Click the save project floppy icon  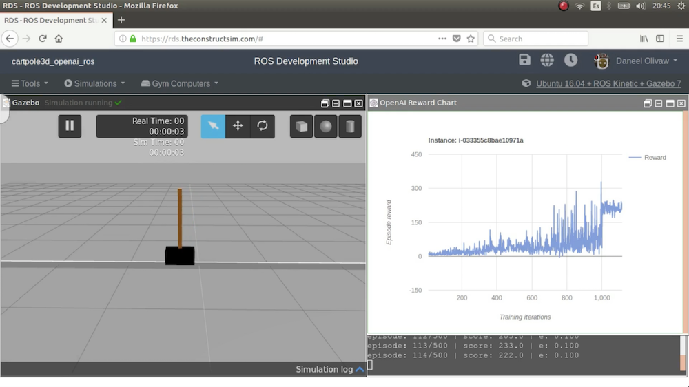tap(524, 60)
